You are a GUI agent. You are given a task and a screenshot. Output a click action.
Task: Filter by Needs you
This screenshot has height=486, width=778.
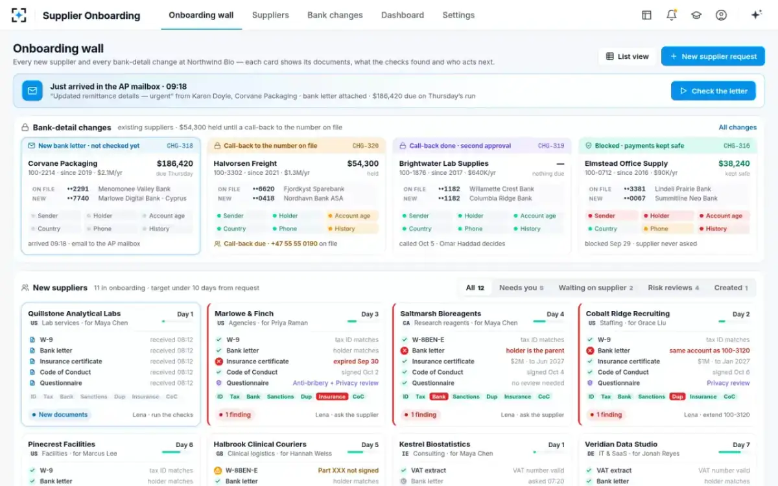pyautogui.click(x=521, y=288)
